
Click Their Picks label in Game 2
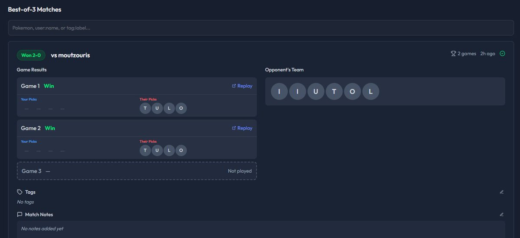click(148, 142)
